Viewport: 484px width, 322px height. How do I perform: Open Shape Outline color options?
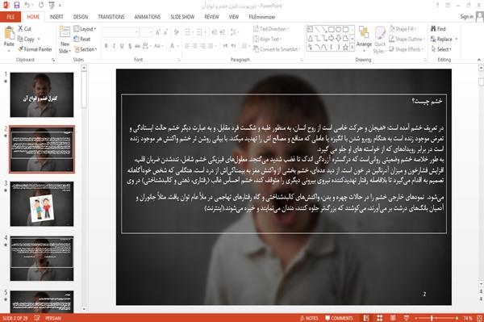pyautogui.click(x=407, y=40)
